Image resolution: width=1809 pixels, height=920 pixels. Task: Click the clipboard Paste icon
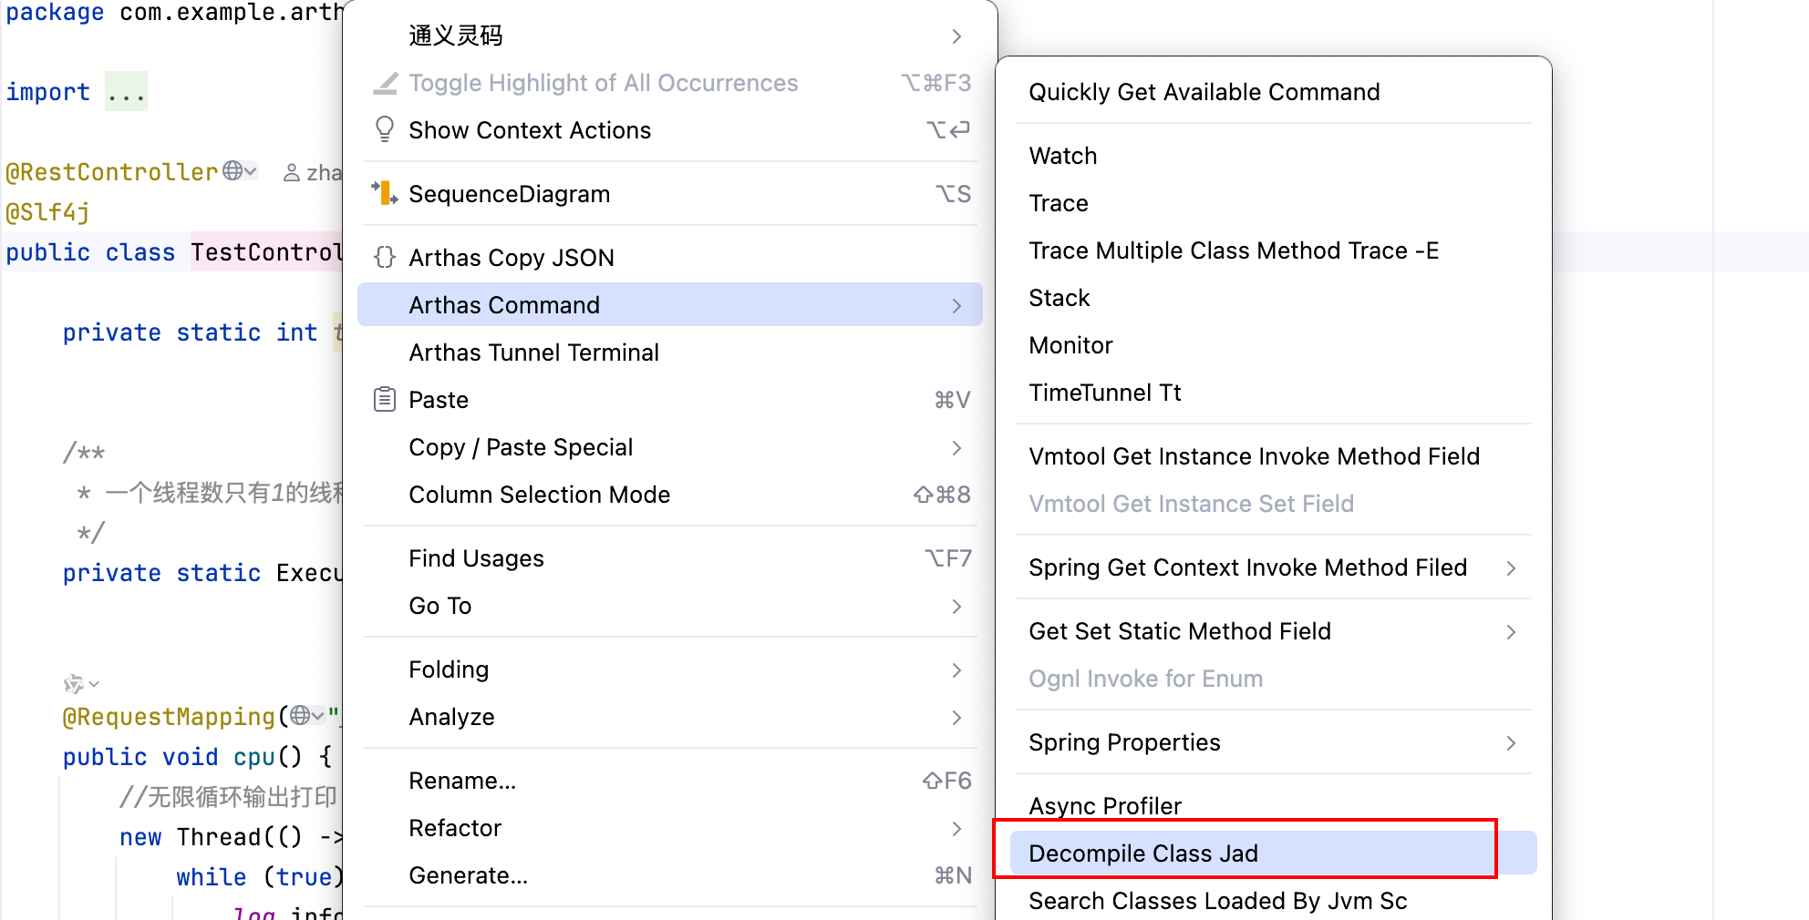pos(385,399)
